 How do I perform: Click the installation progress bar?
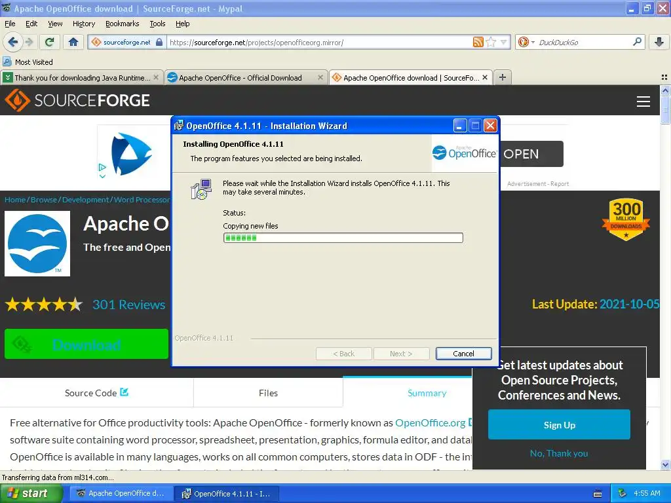click(x=343, y=238)
